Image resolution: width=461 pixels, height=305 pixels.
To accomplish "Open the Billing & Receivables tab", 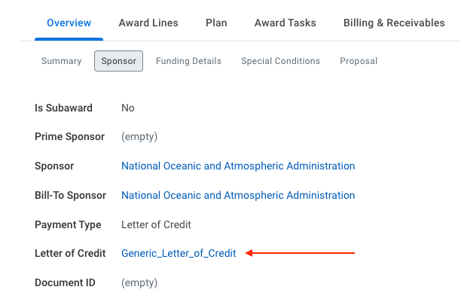I will coord(394,23).
